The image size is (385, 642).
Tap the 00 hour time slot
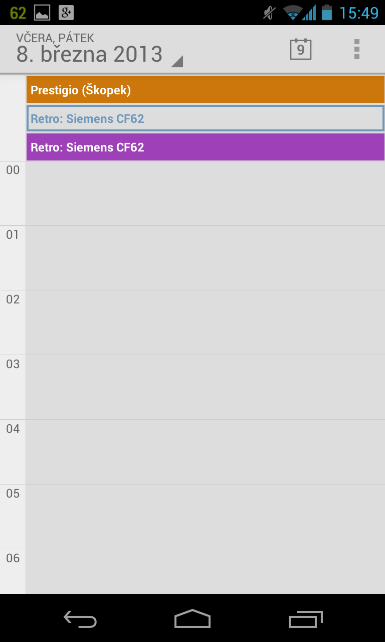pos(205,194)
